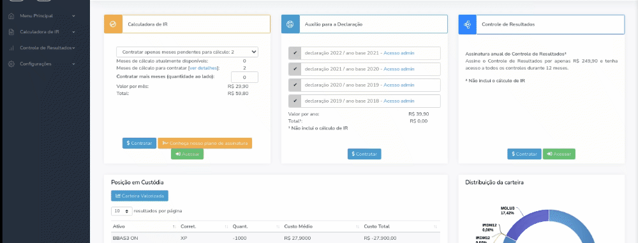The width and height of the screenshot is (638, 243).
Task: Click the Carteira Valorizada button
Action: click(x=140, y=196)
